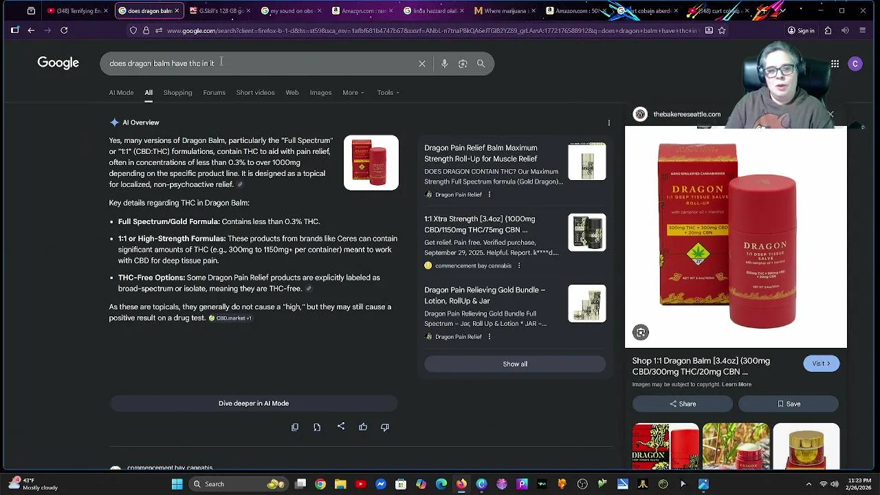Open Firefox hamburger menu
Image resolution: width=880 pixels, height=495 pixels.
pos(862,30)
